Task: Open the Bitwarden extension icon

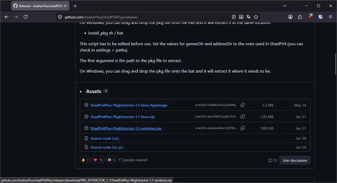Action: coord(320,17)
